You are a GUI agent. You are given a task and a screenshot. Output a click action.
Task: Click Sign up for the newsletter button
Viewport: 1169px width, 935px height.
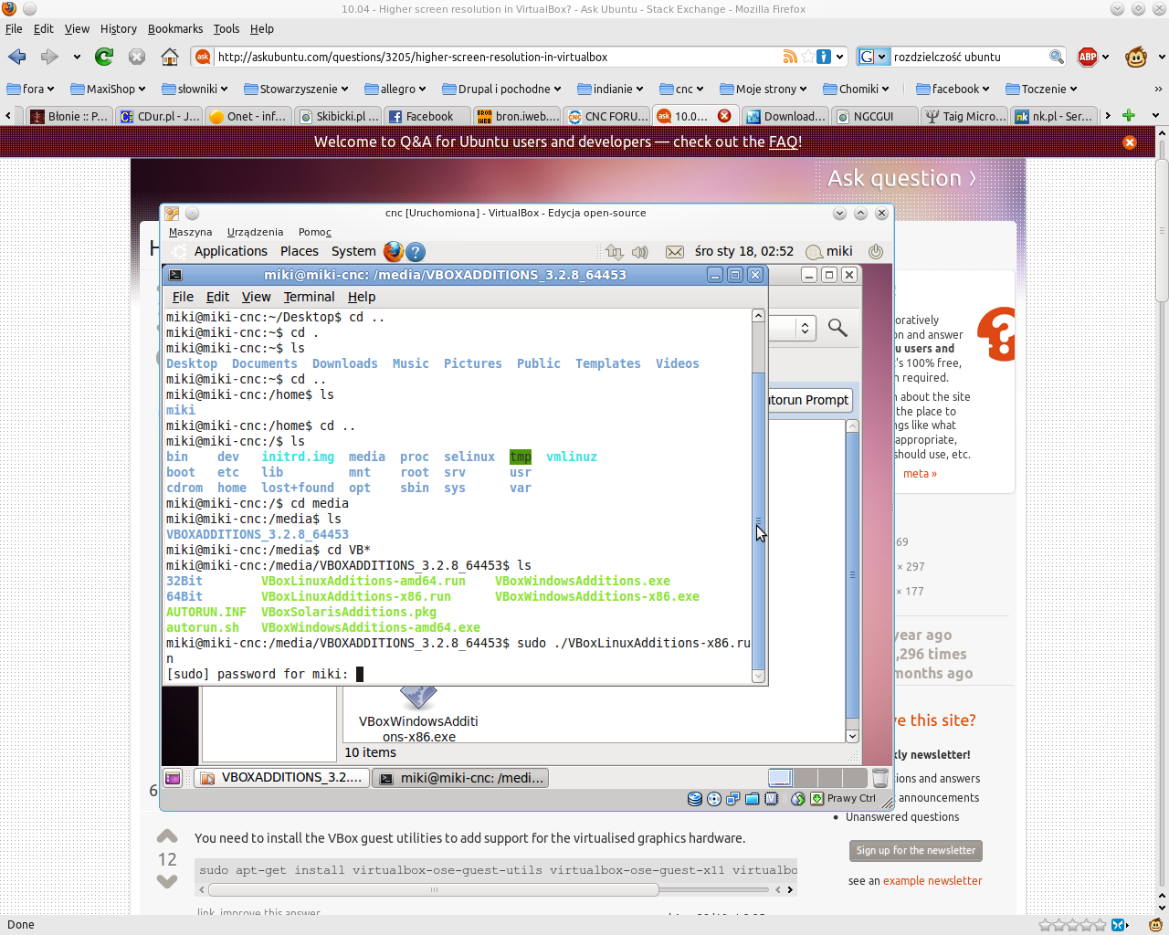(x=915, y=850)
